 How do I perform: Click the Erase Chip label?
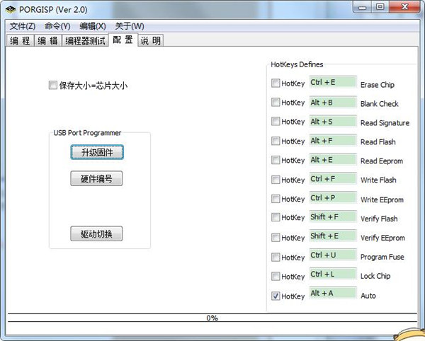click(378, 85)
